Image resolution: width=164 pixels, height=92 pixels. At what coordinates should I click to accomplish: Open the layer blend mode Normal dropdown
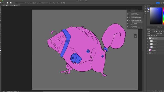151,34
